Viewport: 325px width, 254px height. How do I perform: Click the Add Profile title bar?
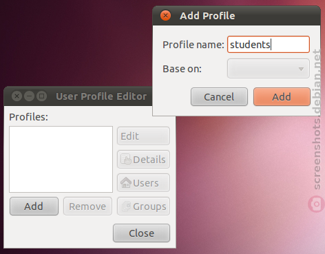(x=236, y=16)
